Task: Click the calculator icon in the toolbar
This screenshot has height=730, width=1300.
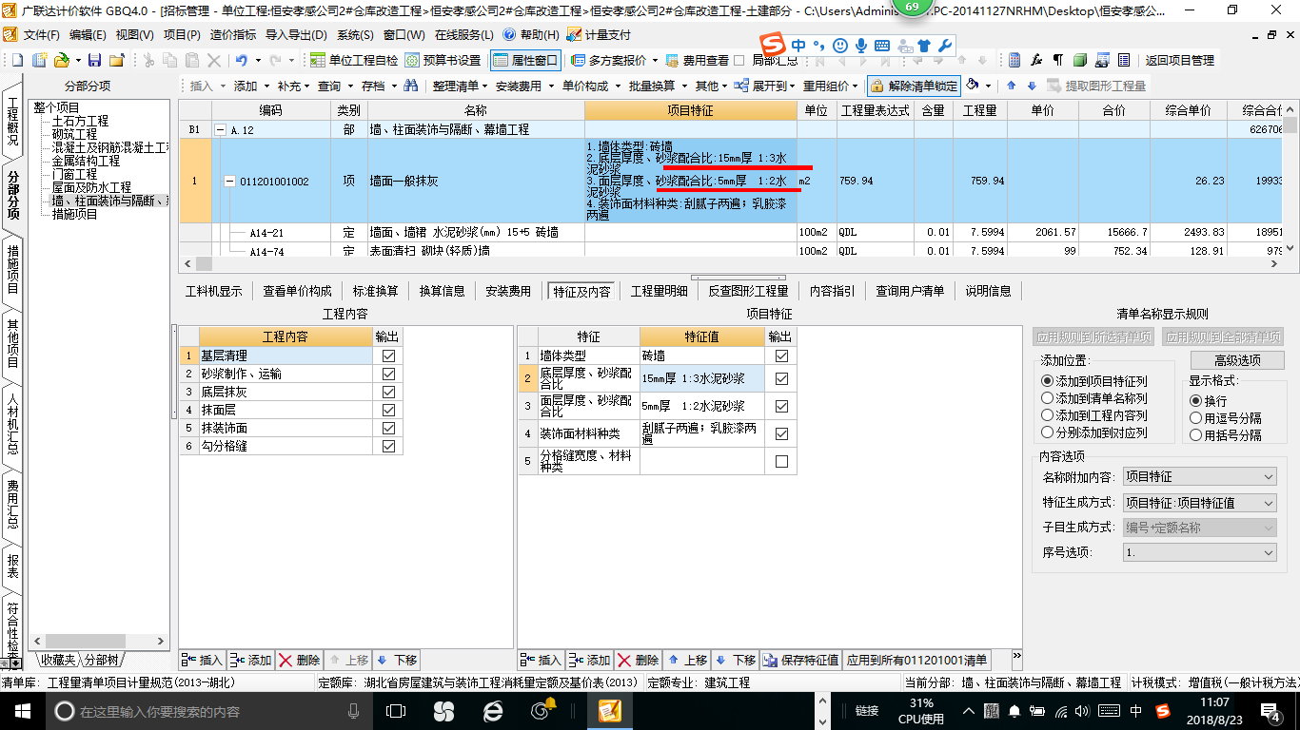Action: point(1014,60)
